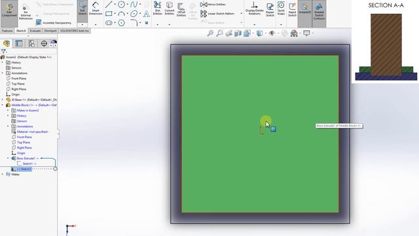Viewport: 419px width, 236px height.
Task: Click the Quick Snaps tool
Action: coord(281,9)
